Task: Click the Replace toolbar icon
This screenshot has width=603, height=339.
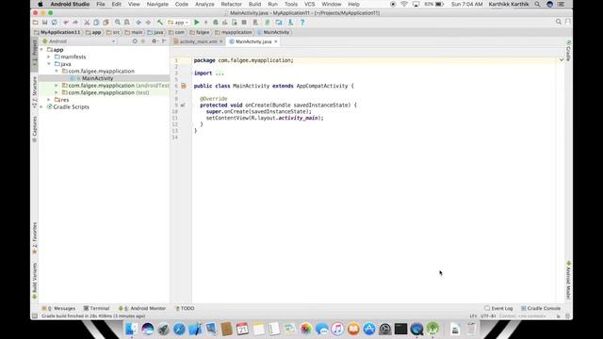Action: coord(127,23)
